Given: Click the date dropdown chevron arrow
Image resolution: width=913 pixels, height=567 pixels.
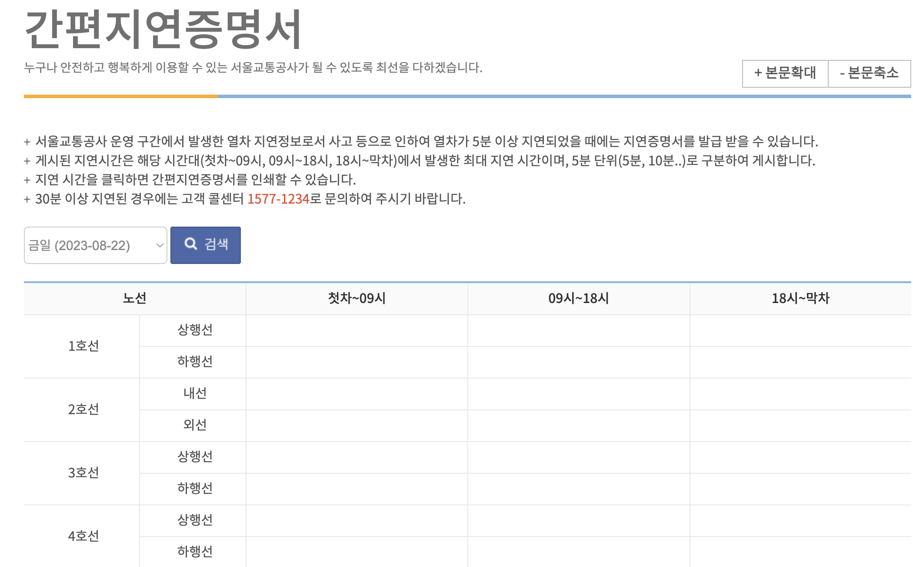Looking at the screenshot, I should tap(160, 245).
